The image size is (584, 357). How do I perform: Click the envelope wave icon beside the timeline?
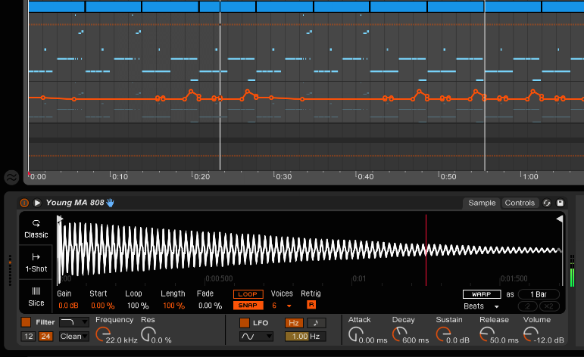point(11,178)
